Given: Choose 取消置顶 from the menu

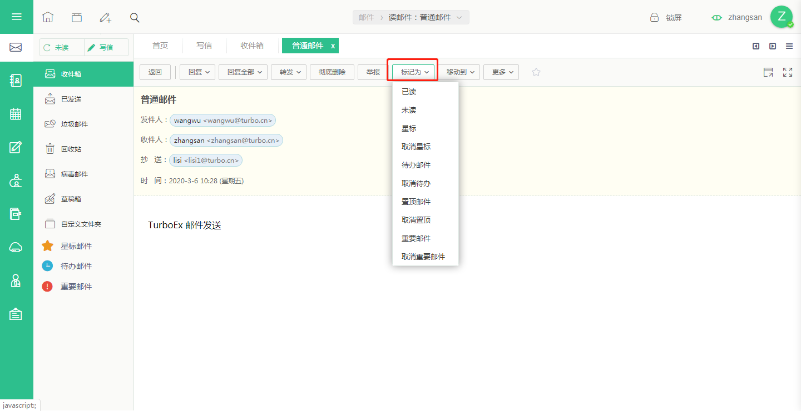Looking at the screenshot, I should click(426, 220).
